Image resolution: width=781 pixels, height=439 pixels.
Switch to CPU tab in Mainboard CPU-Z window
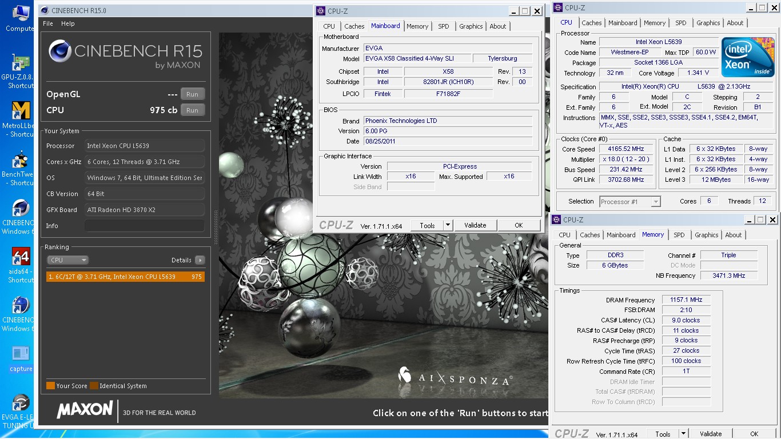(329, 26)
